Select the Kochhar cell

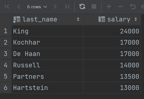(x=47, y=43)
